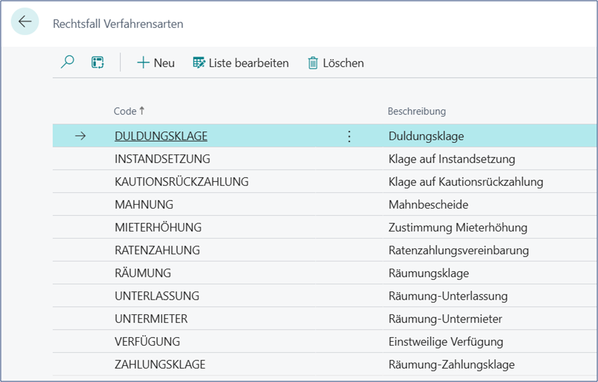
Task: Click the Klage auf Instandsetzung description
Action: pyautogui.click(x=452, y=159)
